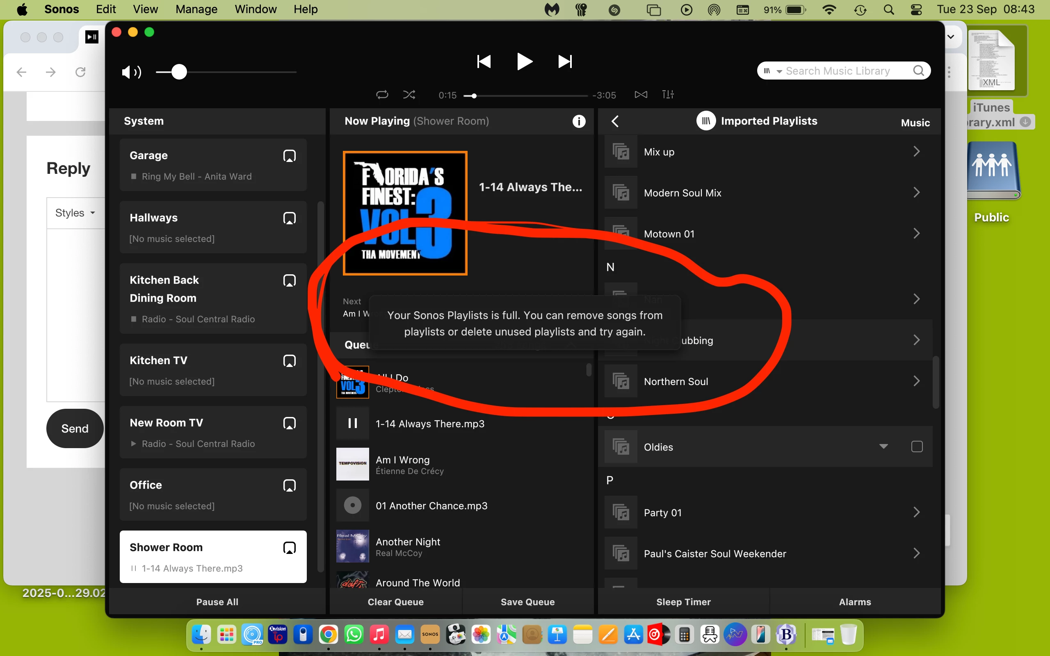The height and width of the screenshot is (656, 1050).
Task: Click the Modern Soul Mix playlist icon
Action: [621, 192]
